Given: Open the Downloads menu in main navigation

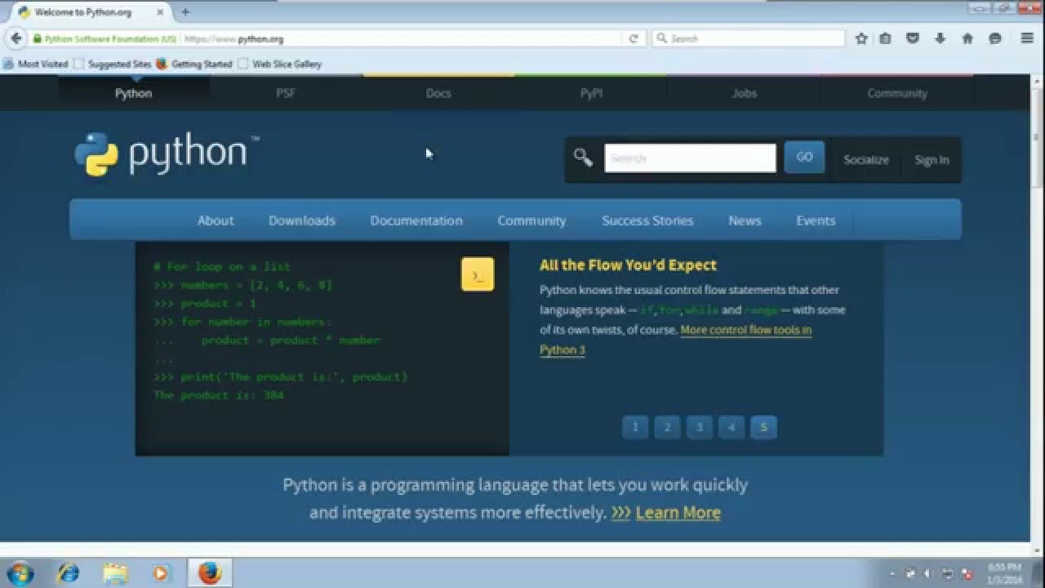Looking at the screenshot, I should (x=302, y=220).
